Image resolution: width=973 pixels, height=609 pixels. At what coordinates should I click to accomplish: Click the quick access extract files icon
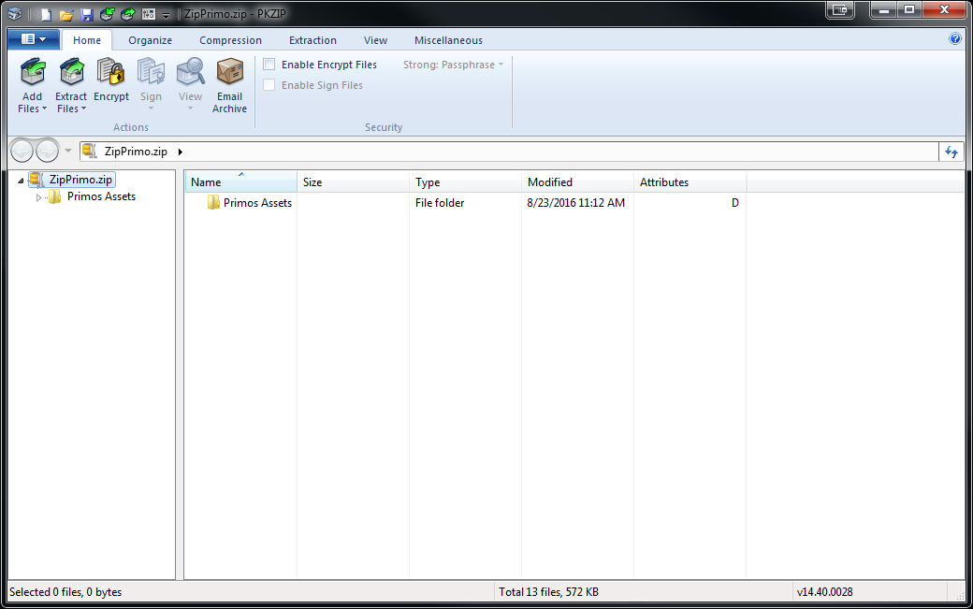(x=128, y=14)
